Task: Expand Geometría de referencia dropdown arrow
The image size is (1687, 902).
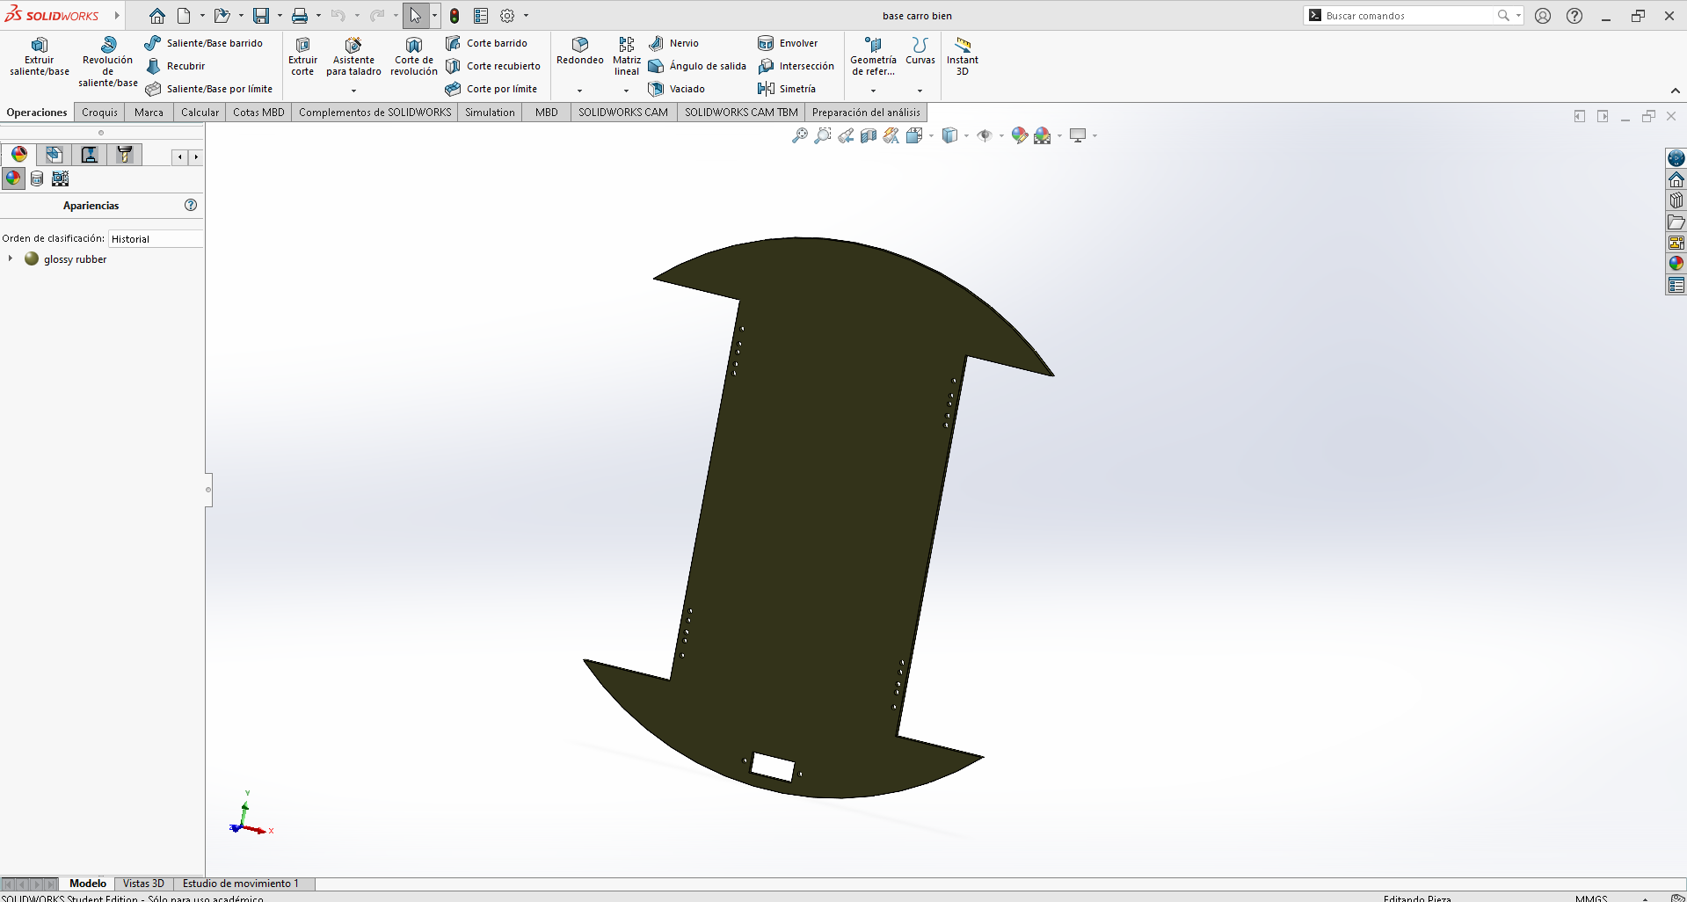Action: coord(873,91)
